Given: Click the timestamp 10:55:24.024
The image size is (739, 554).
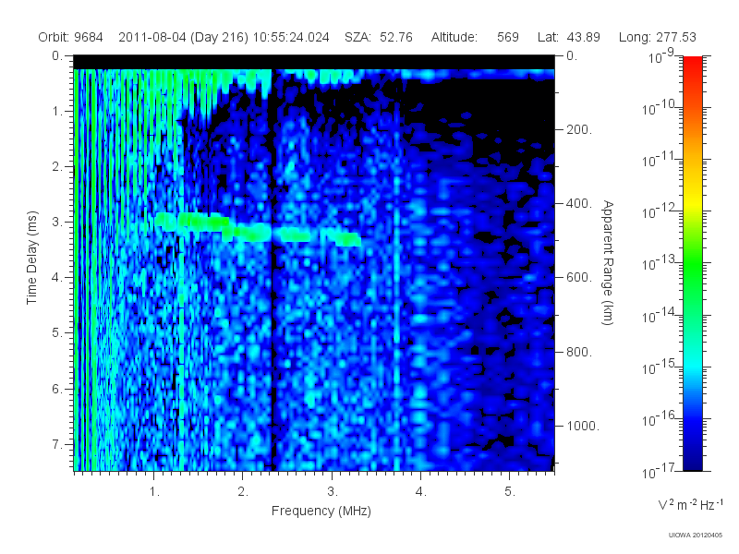Looking at the screenshot, I should (291, 37).
